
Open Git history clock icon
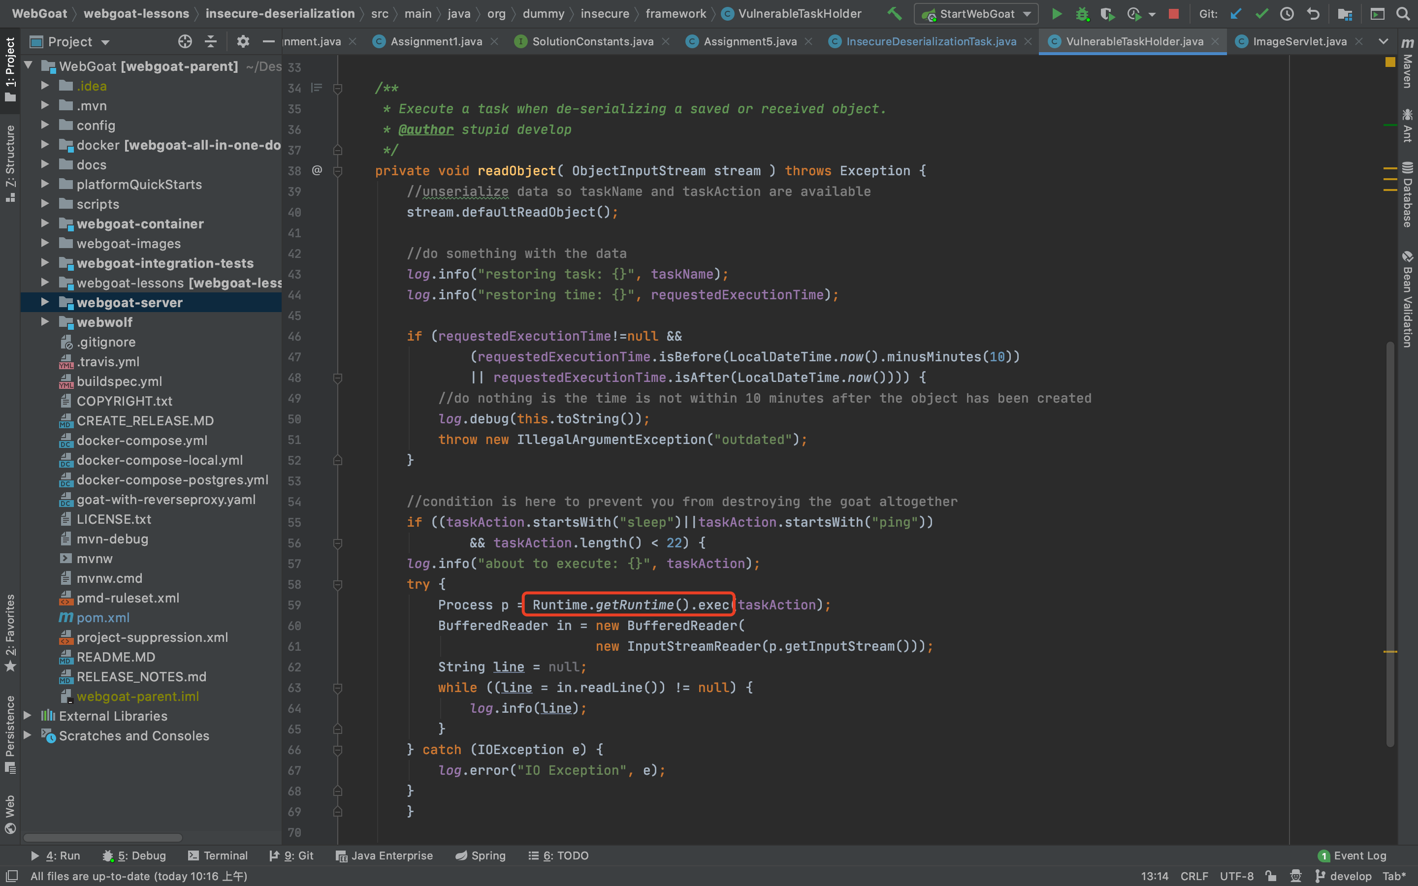1287,13
